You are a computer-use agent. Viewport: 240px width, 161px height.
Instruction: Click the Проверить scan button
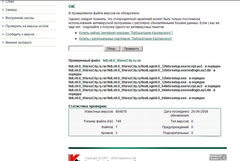(132, 49)
